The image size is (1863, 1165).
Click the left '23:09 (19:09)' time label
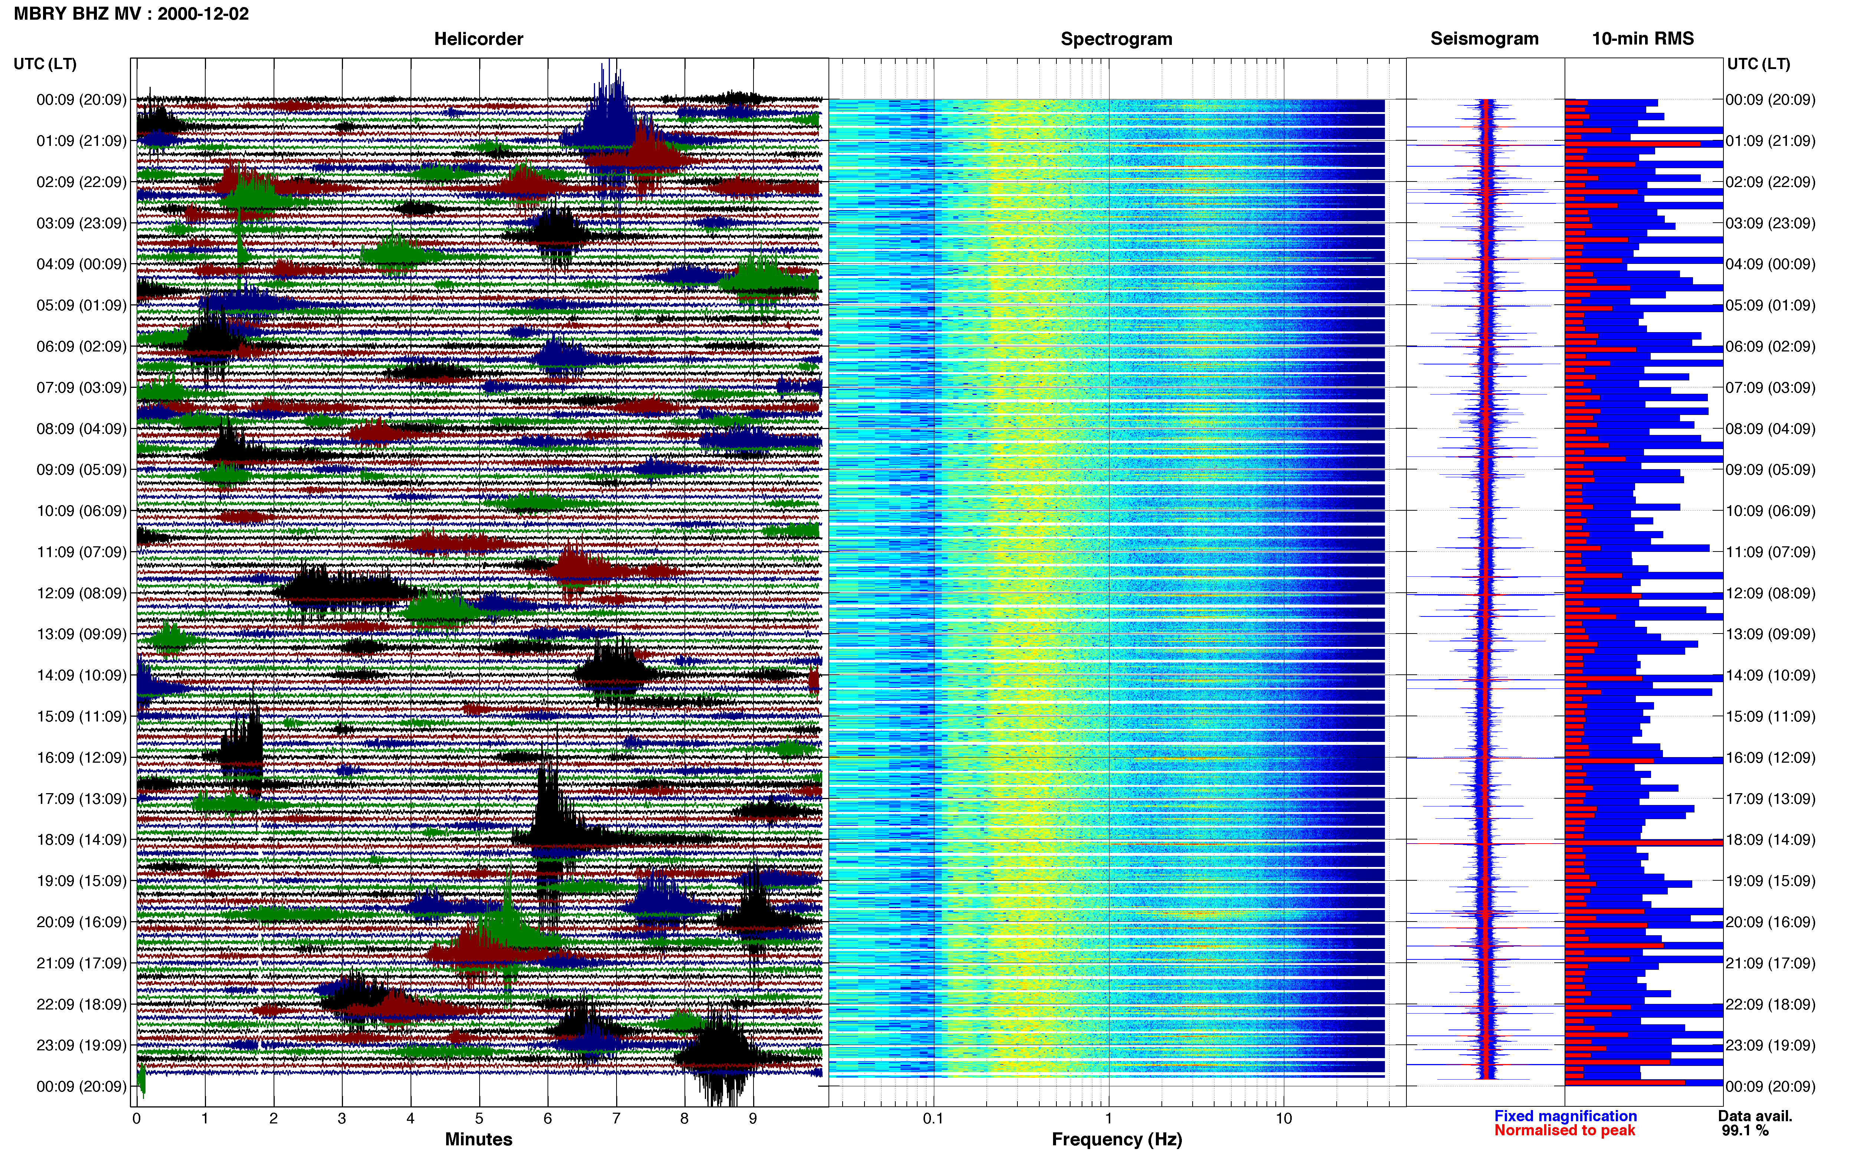click(81, 1045)
